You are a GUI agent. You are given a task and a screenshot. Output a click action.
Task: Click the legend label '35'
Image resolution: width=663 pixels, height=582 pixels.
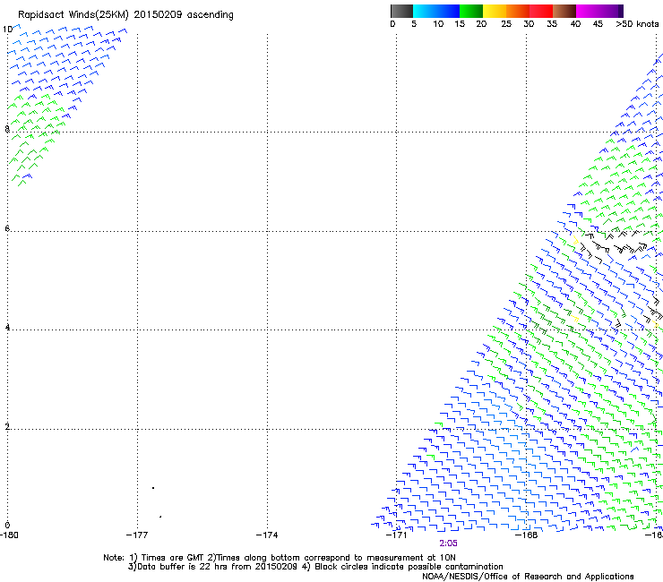tap(552, 24)
